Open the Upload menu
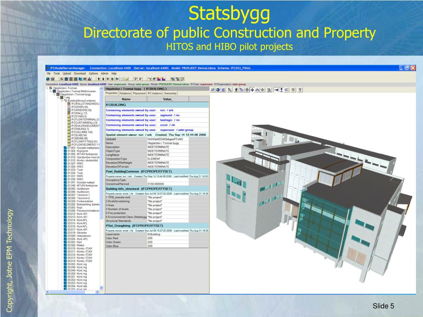 [67, 73]
